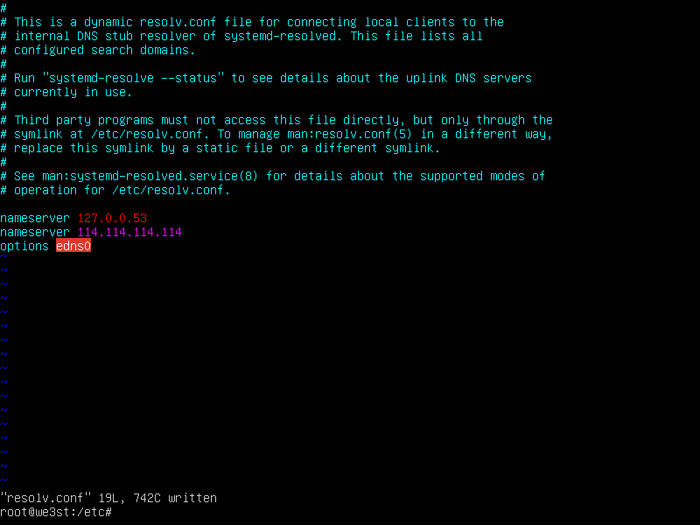Click the "resolv.conf" 19L, 742C written message
The image size is (700, 525).
click(108, 498)
